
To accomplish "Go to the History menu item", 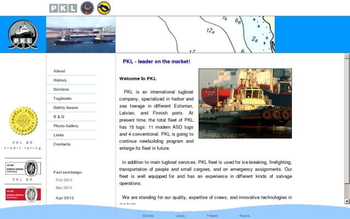I will tap(60, 80).
